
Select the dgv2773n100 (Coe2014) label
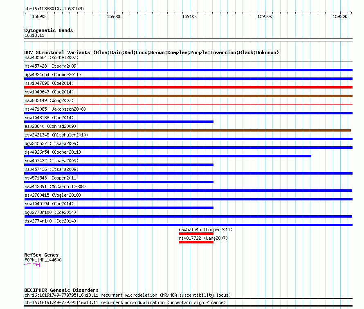point(50,212)
